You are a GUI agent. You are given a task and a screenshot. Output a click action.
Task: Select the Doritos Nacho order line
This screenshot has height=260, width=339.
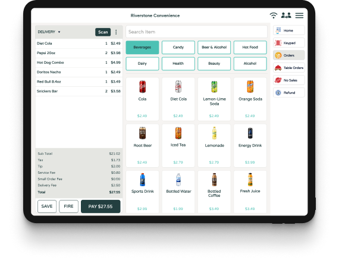79,72
